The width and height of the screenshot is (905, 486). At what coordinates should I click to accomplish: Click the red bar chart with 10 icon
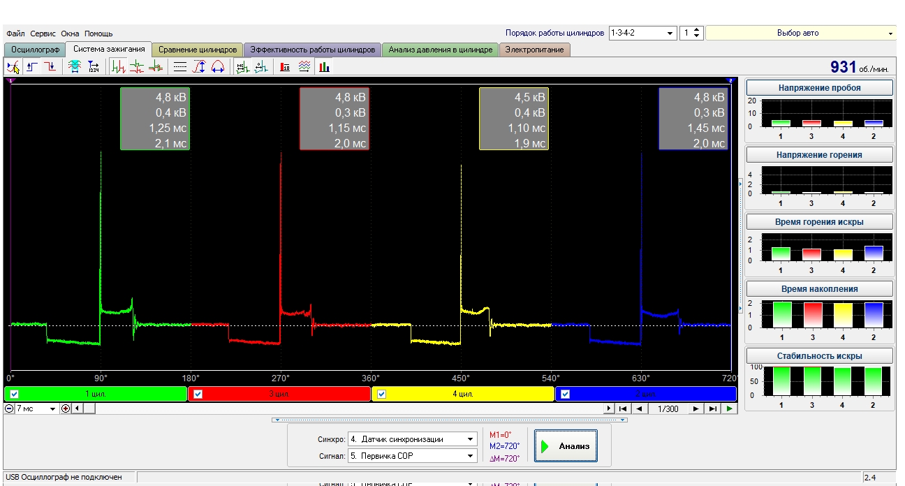click(285, 67)
